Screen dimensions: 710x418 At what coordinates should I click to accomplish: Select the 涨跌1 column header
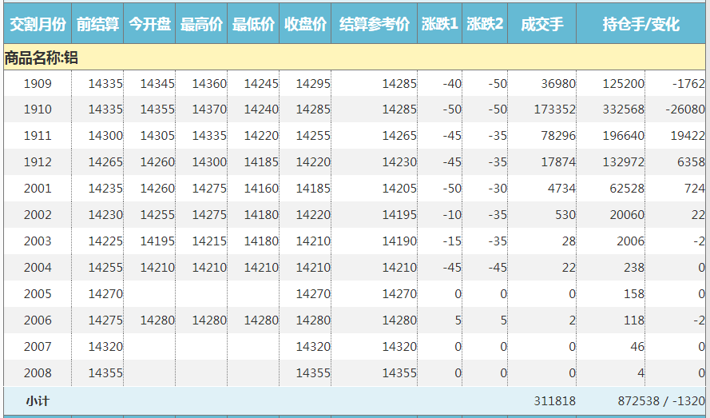439,25
